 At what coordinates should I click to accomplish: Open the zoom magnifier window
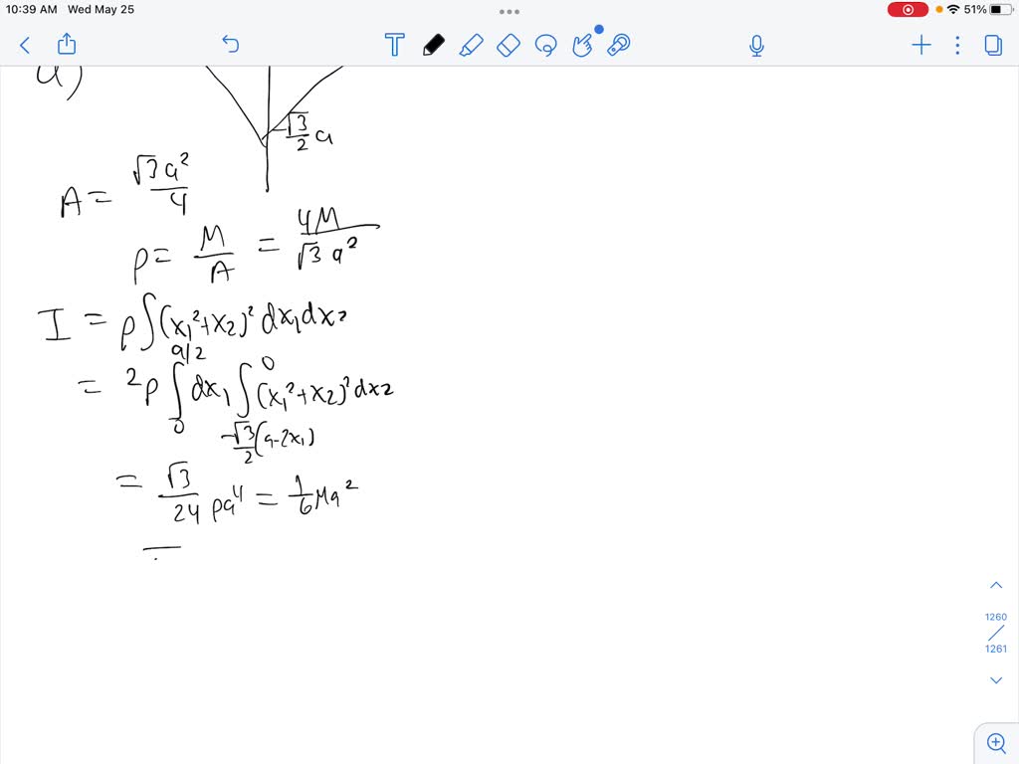997,742
